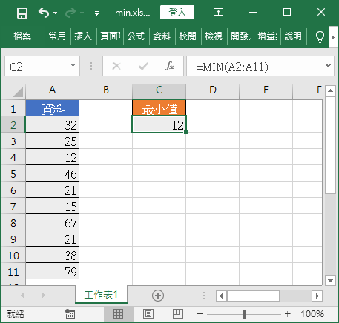Open the Name Box dropdown arrow
This screenshot has height=323, width=339.
73,65
